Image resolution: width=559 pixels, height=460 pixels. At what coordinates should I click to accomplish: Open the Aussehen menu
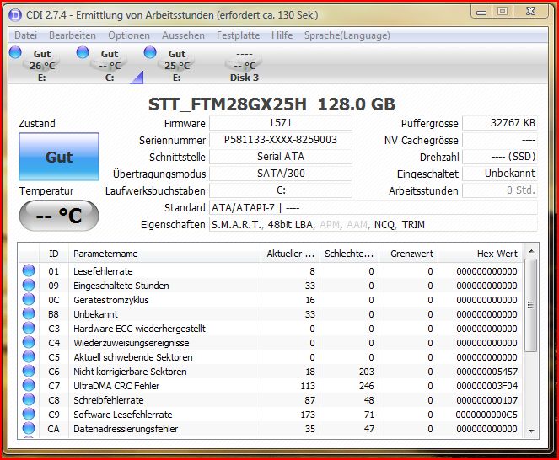(x=183, y=35)
